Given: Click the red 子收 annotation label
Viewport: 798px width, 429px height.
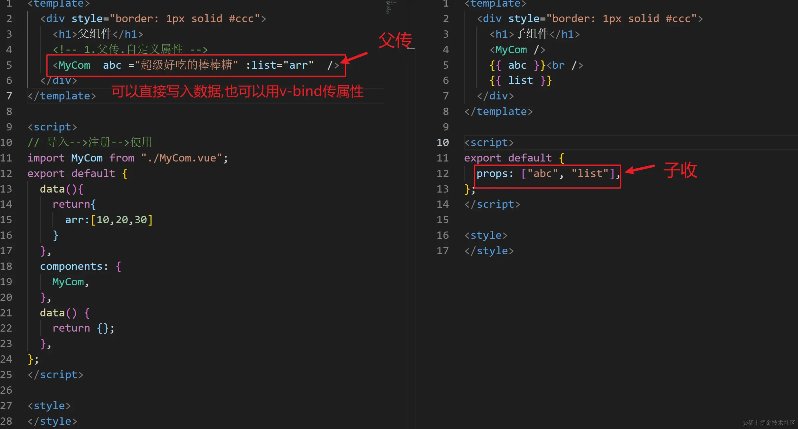Looking at the screenshot, I should (680, 170).
